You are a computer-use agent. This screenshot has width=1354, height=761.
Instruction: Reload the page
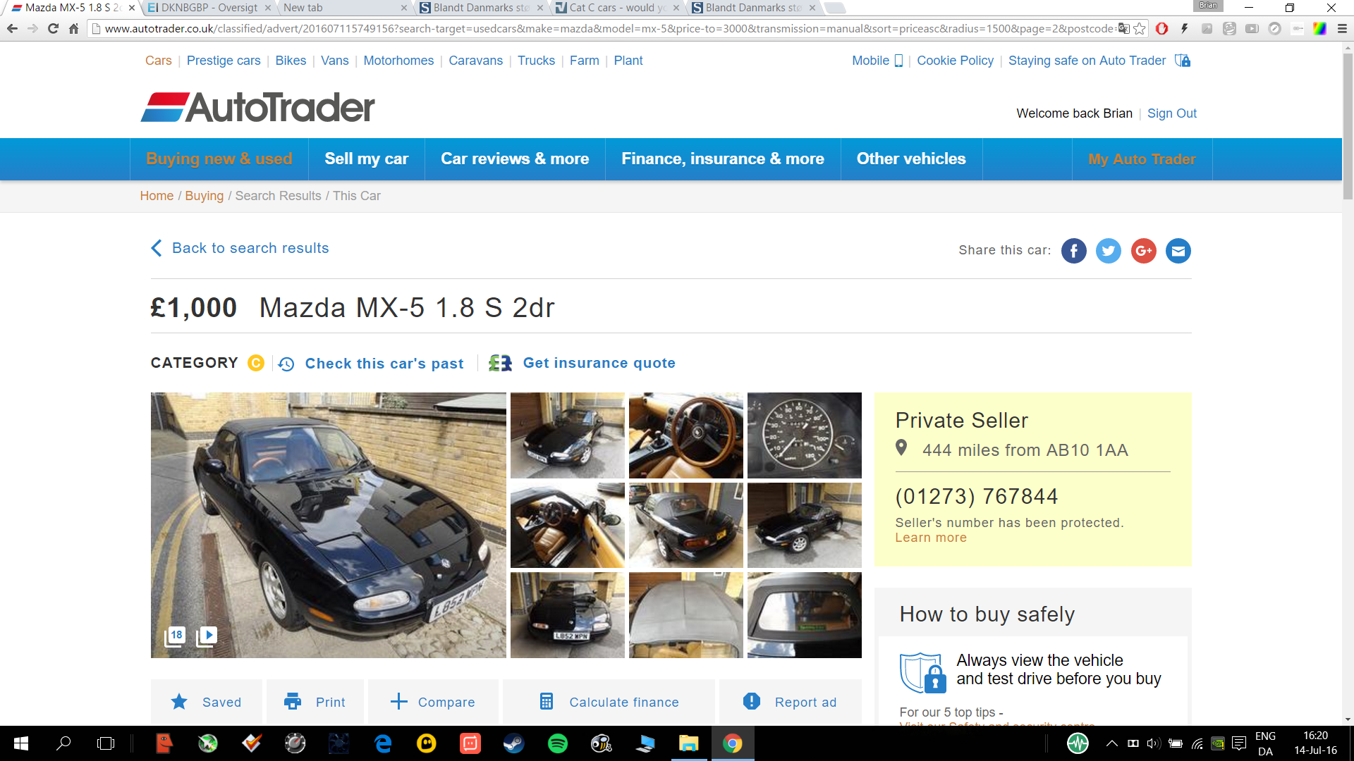[x=53, y=29]
